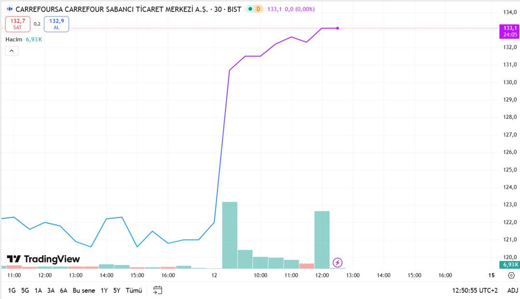The height and width of the screenshot is (299, 520).
Task: Open the timezone menu at 12:50:55 UTC+2
Action: click(475, 290)
